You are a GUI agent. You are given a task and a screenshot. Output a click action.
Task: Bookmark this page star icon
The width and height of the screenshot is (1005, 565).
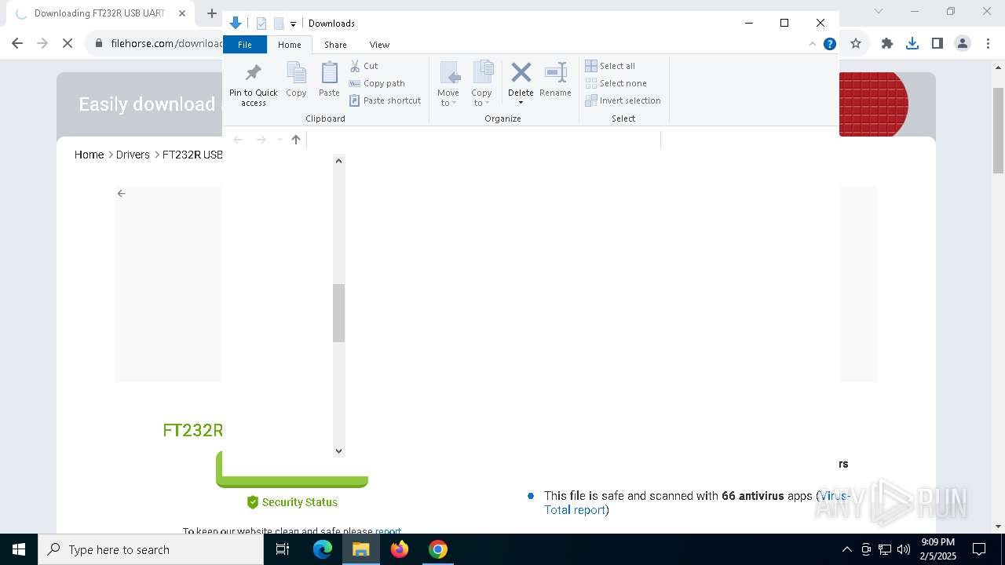(x=856, y=43)
